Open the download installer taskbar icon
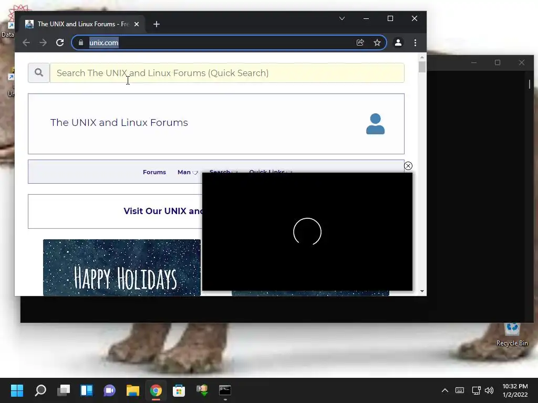The image size is (538, 403). pyautogui.click(x=202, y=390)
